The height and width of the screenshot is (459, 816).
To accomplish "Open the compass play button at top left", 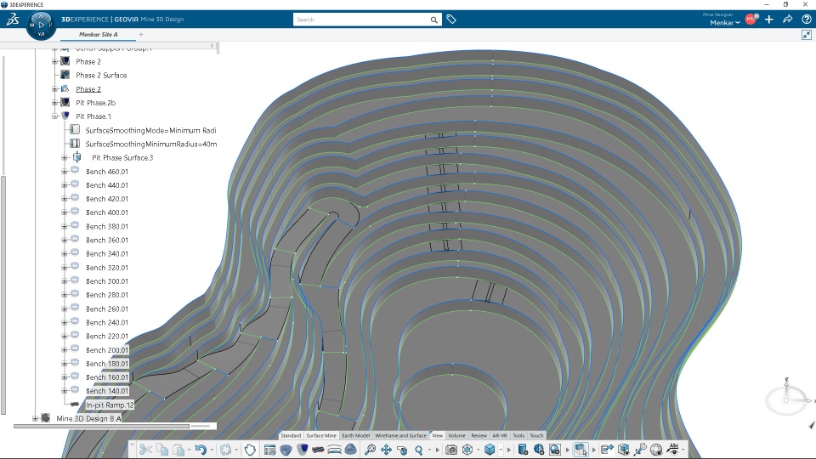I will 41,25.
